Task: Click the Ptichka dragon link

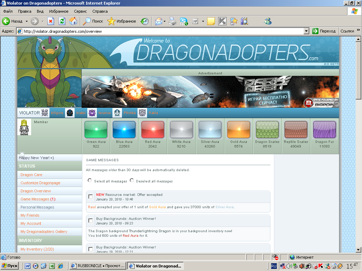Action: (129, 113)
